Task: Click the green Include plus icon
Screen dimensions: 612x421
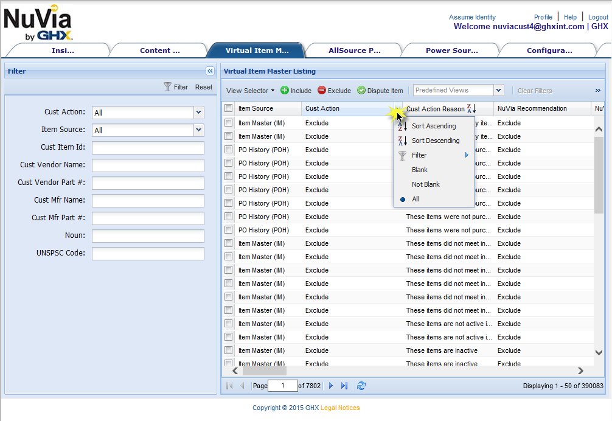Action: click(285, 90)
